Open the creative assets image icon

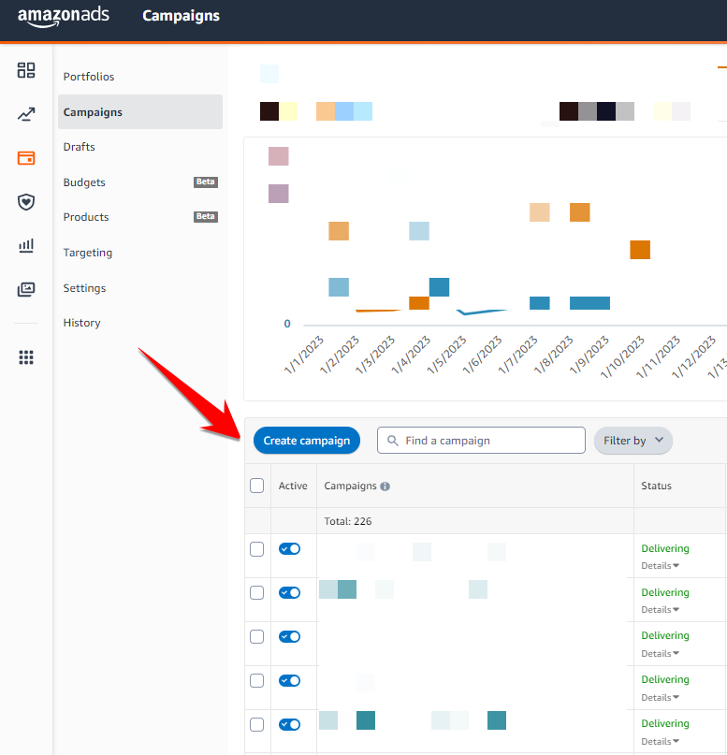click(x=26, y=290)
